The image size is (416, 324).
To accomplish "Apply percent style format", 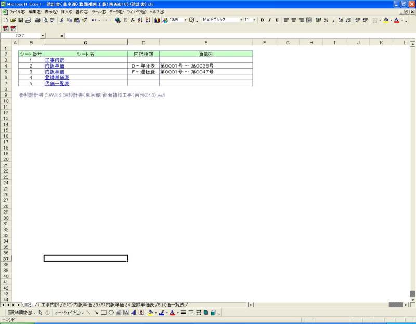I will point(326,20).
